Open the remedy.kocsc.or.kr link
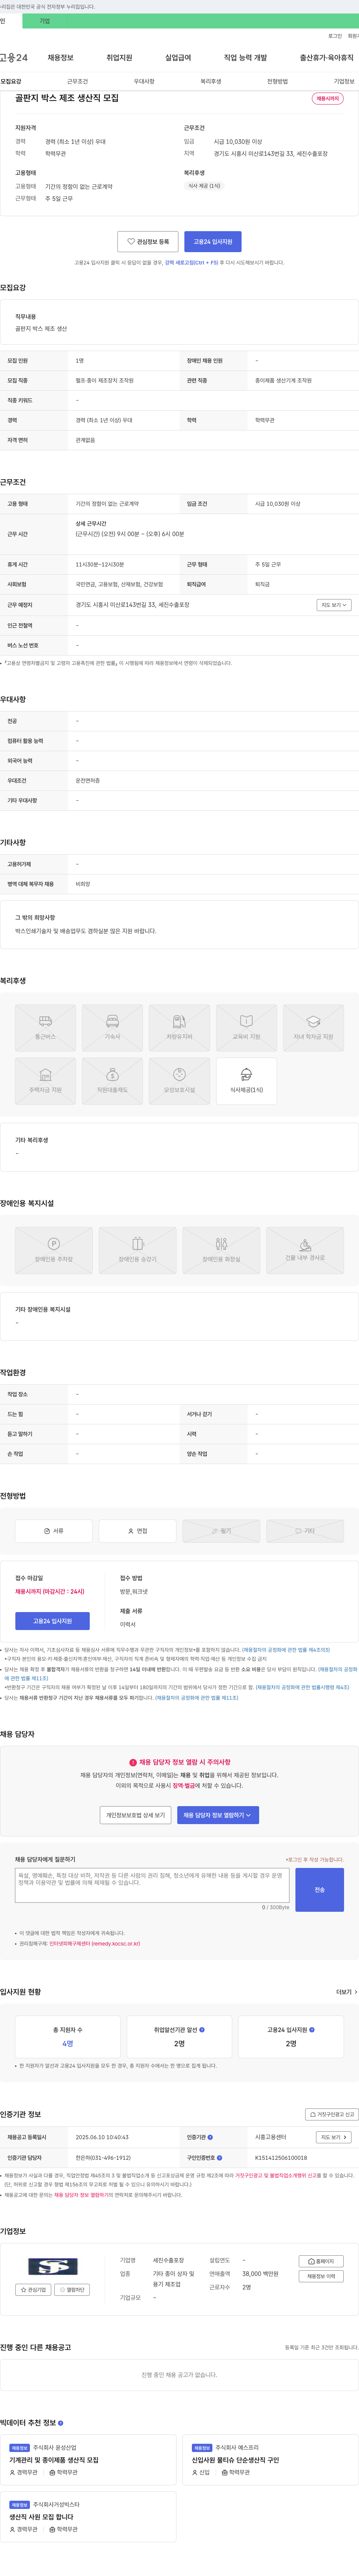Viewport: 359px width, 2576px height. coord(95,1944)
